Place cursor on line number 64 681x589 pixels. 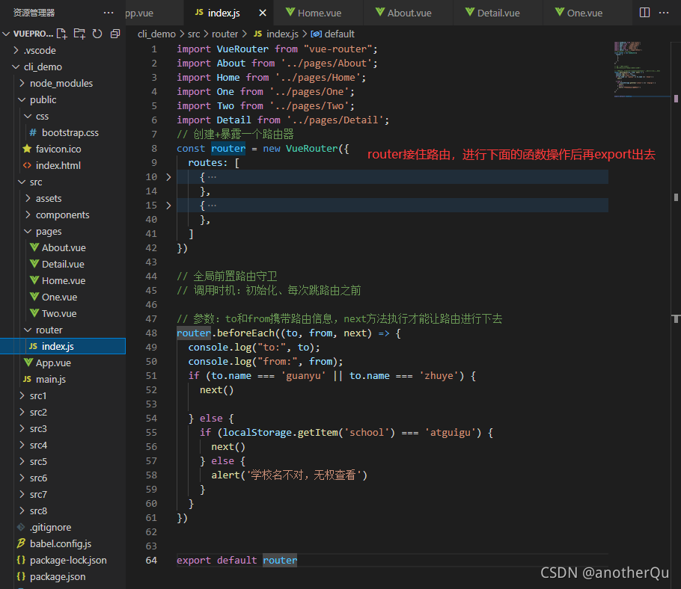(151, 561)
